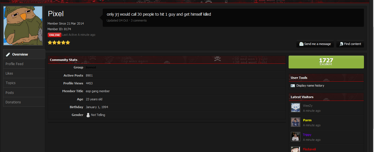Open Flockavell's profile link
Screen dimensions: 374x152
pyautogui.click(x=309, y=149)
